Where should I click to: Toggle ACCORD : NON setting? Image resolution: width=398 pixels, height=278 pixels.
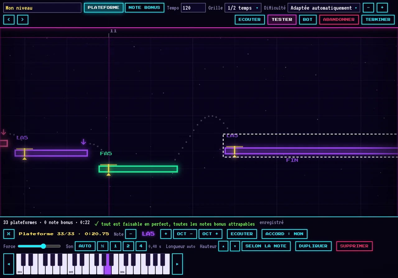pos(285,234)
